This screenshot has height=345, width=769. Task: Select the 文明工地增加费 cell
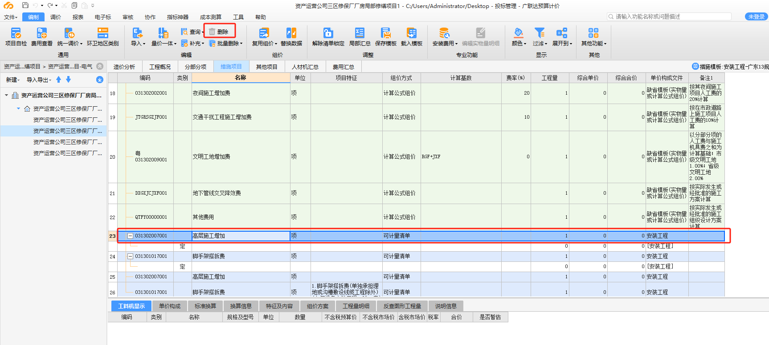pos(241,157)
